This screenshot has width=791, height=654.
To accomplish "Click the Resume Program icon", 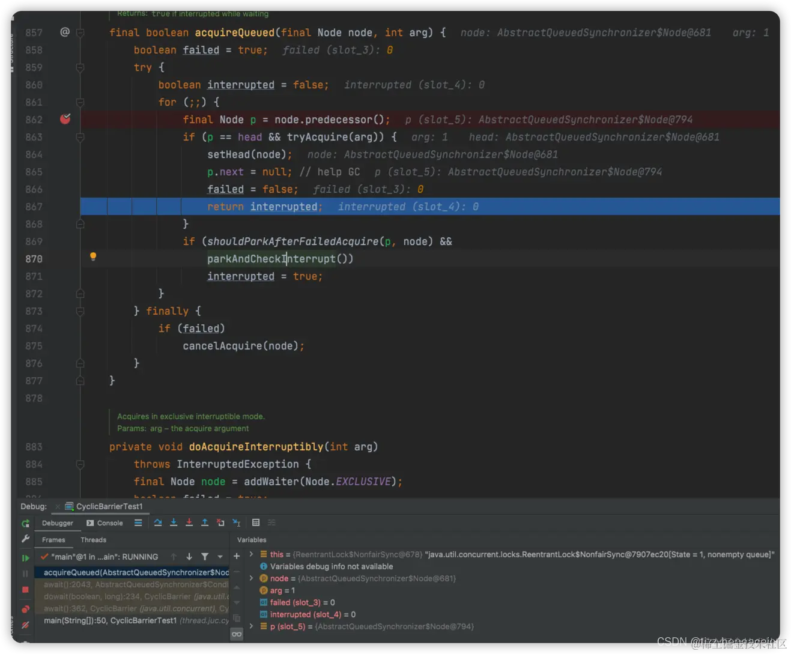I will (25, 558).
